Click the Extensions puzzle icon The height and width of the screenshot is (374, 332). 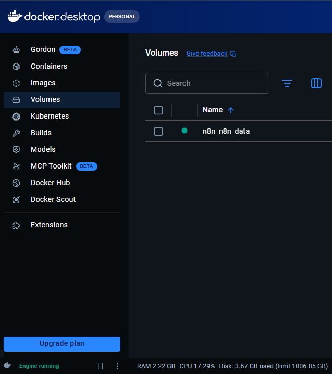coord(16,225)
